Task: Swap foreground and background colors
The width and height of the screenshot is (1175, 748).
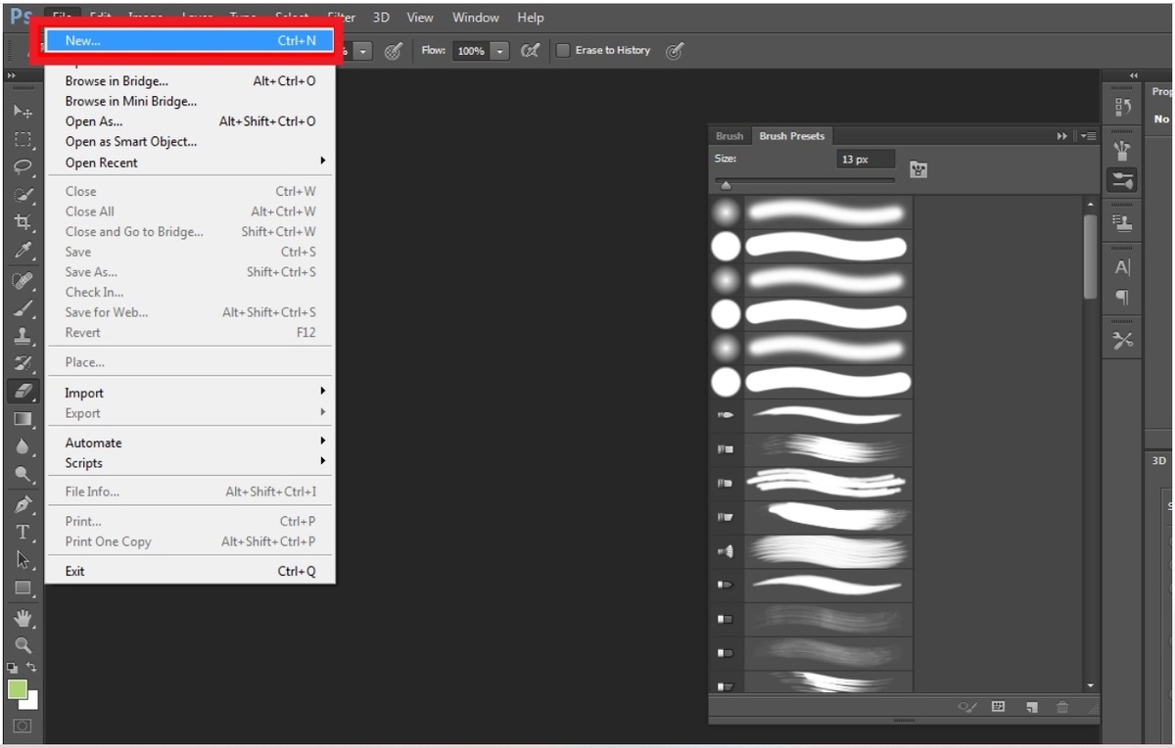Action: click(x=31, y=668)
